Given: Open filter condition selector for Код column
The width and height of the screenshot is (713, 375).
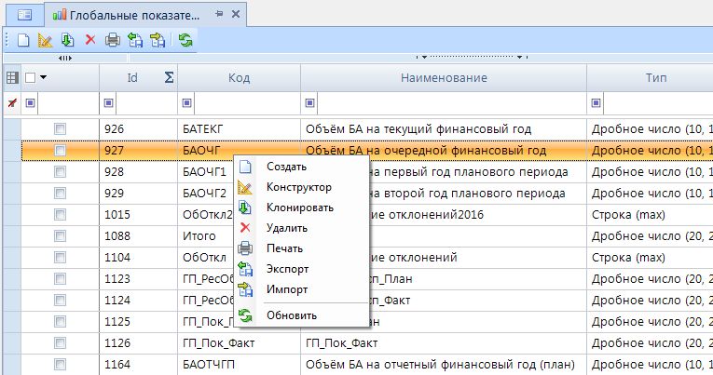Looking at the screenshot, I should [x=187, y=102].
